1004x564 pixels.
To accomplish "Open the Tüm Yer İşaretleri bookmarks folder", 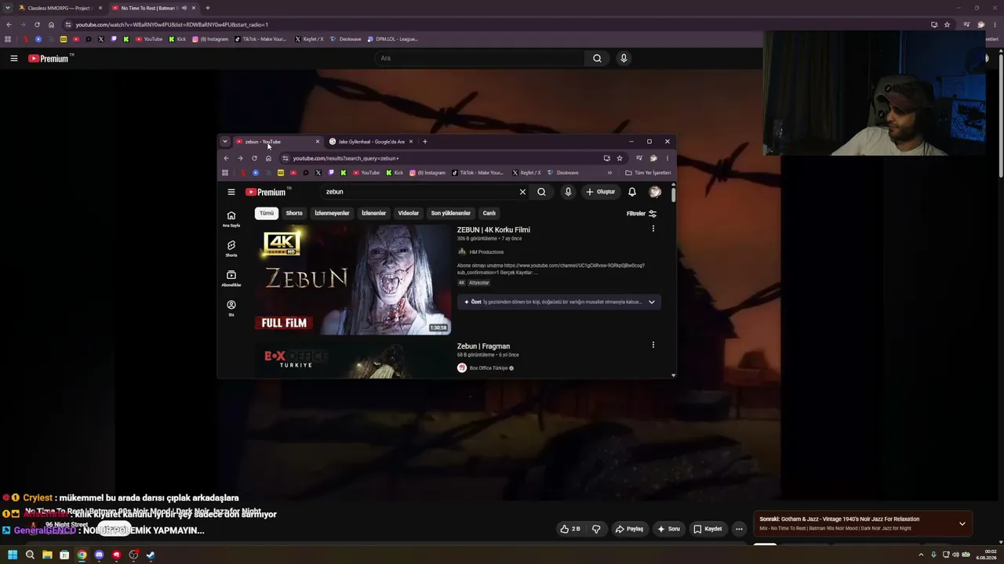I will point(648,172).
